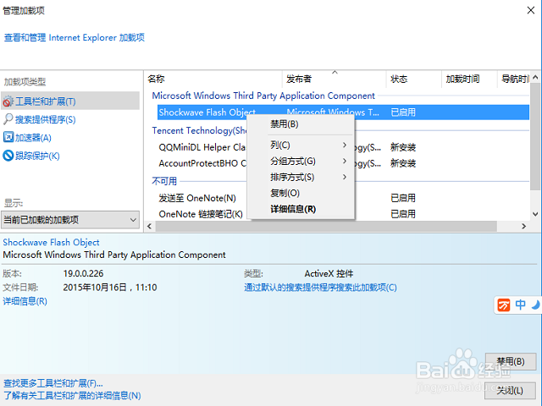542x406 pixels.
Task: Choose 分组方式(G) in the context menu
Action: (301, 161)
